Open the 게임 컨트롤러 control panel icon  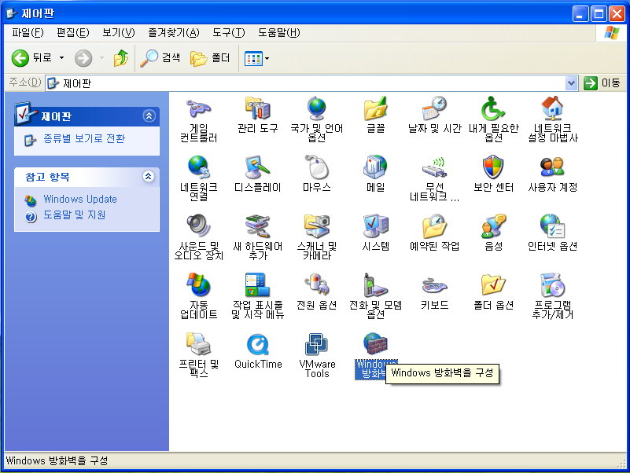pos(198,109)
